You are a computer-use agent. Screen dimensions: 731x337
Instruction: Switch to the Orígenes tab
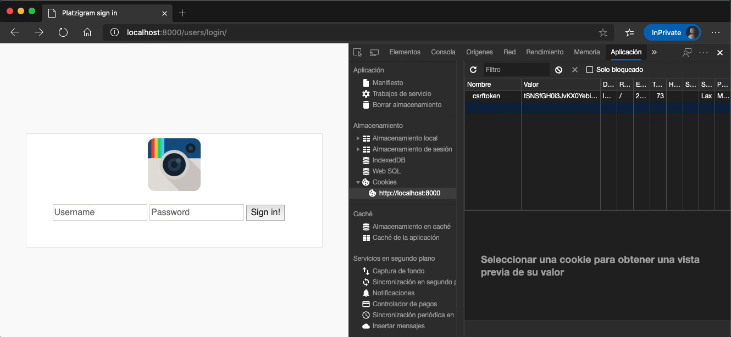click(479, 52)
